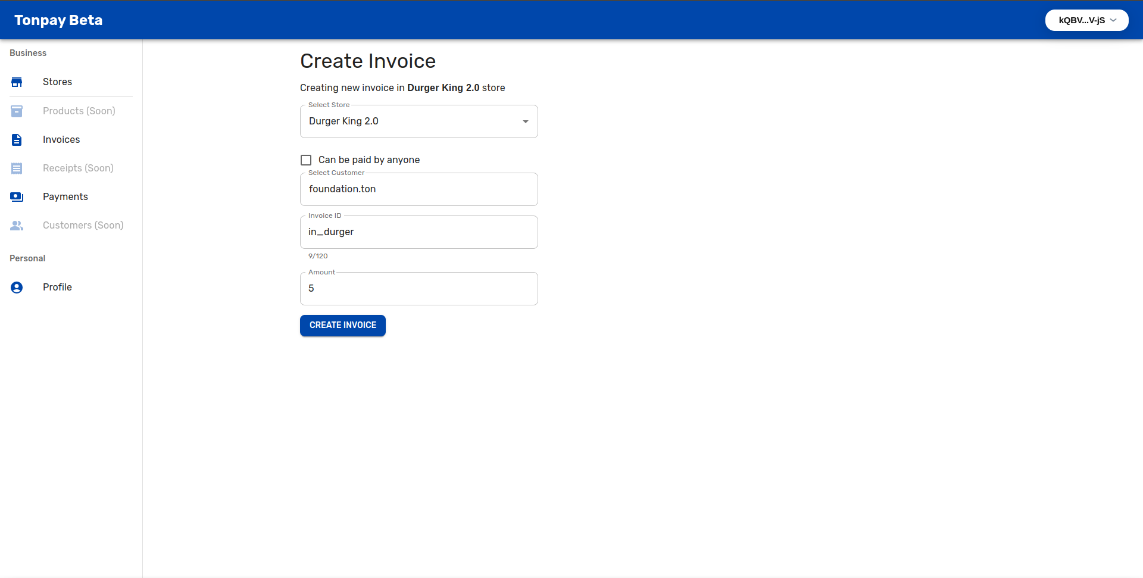Image resolution: width=1143 pixels, height=578 pixels.
Task: Open Invoices in the sidebar
Action: pos(71,139)
